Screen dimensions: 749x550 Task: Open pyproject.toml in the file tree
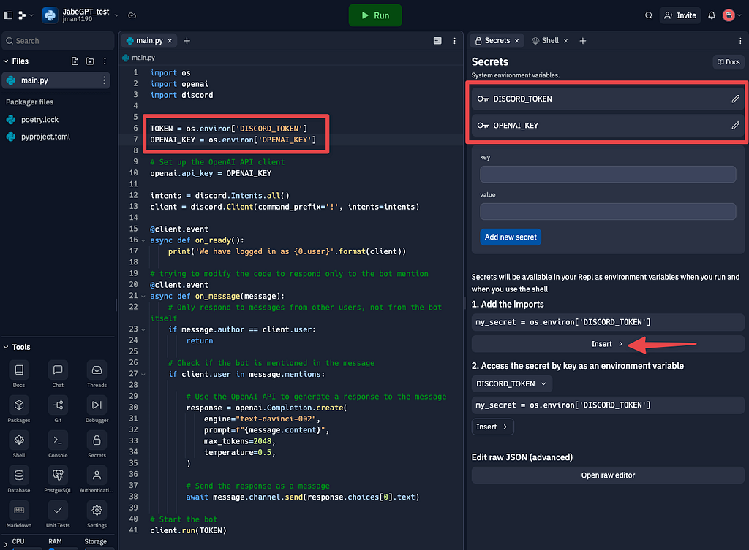pos(45,137)
